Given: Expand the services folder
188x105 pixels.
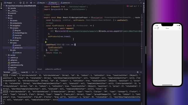Looking at the screenshot, I should point(9,40).
